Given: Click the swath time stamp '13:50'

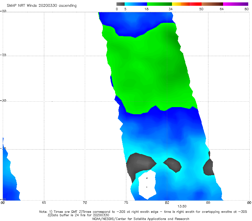Looking at the screenshot, I should 182,206.
